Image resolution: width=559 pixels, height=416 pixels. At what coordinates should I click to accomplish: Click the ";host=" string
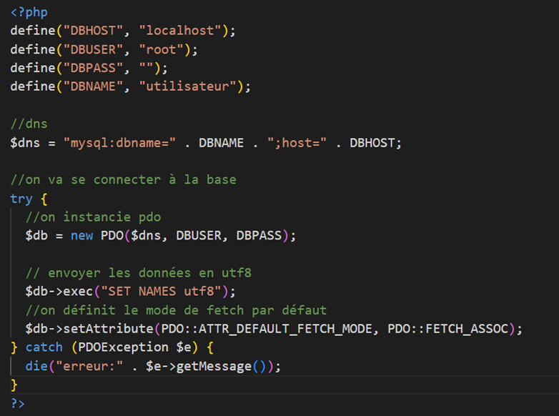[297, 143]
